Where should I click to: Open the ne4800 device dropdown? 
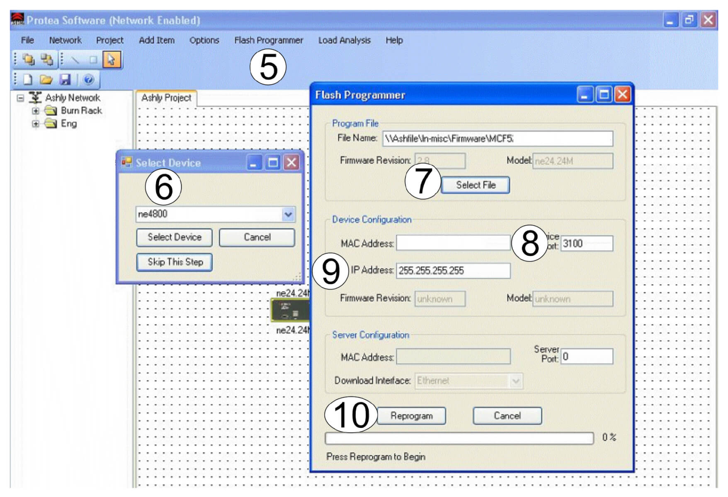point(288,215)
